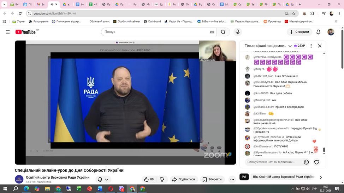The height and width of the screenshot is (193, 344).
Task: Open notification preferences bell dropdown
Action: click(x=103, y=179)
